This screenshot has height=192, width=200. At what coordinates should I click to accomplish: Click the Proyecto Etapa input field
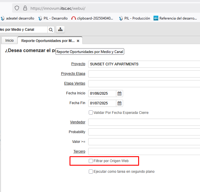[x=144, y=74]
